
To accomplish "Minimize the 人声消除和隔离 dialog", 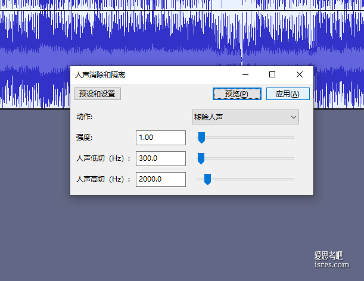I will (x=245, y=75).
